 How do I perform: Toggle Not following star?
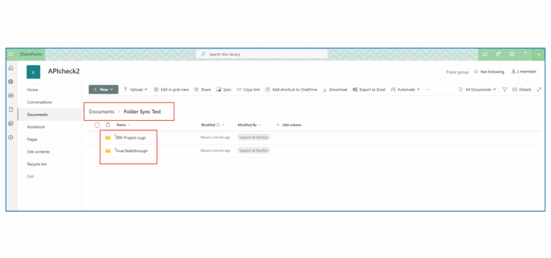click(489, 71)
